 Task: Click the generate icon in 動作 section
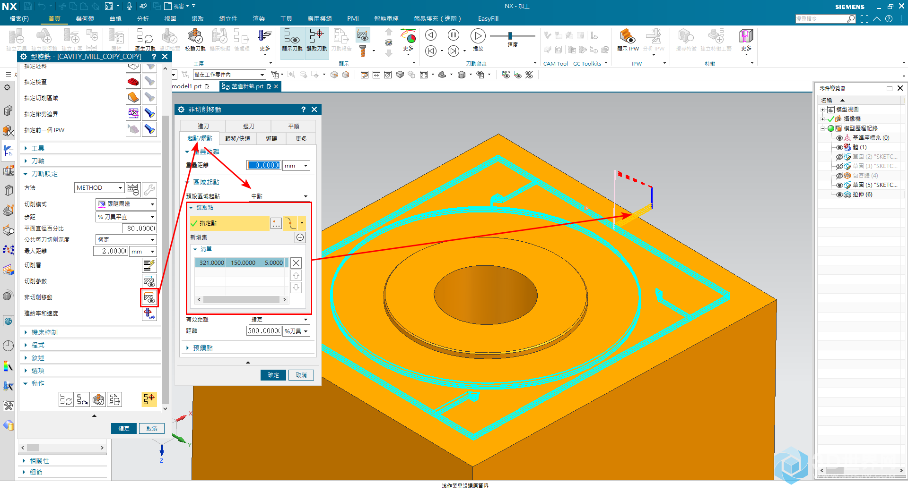click(66, 399)
